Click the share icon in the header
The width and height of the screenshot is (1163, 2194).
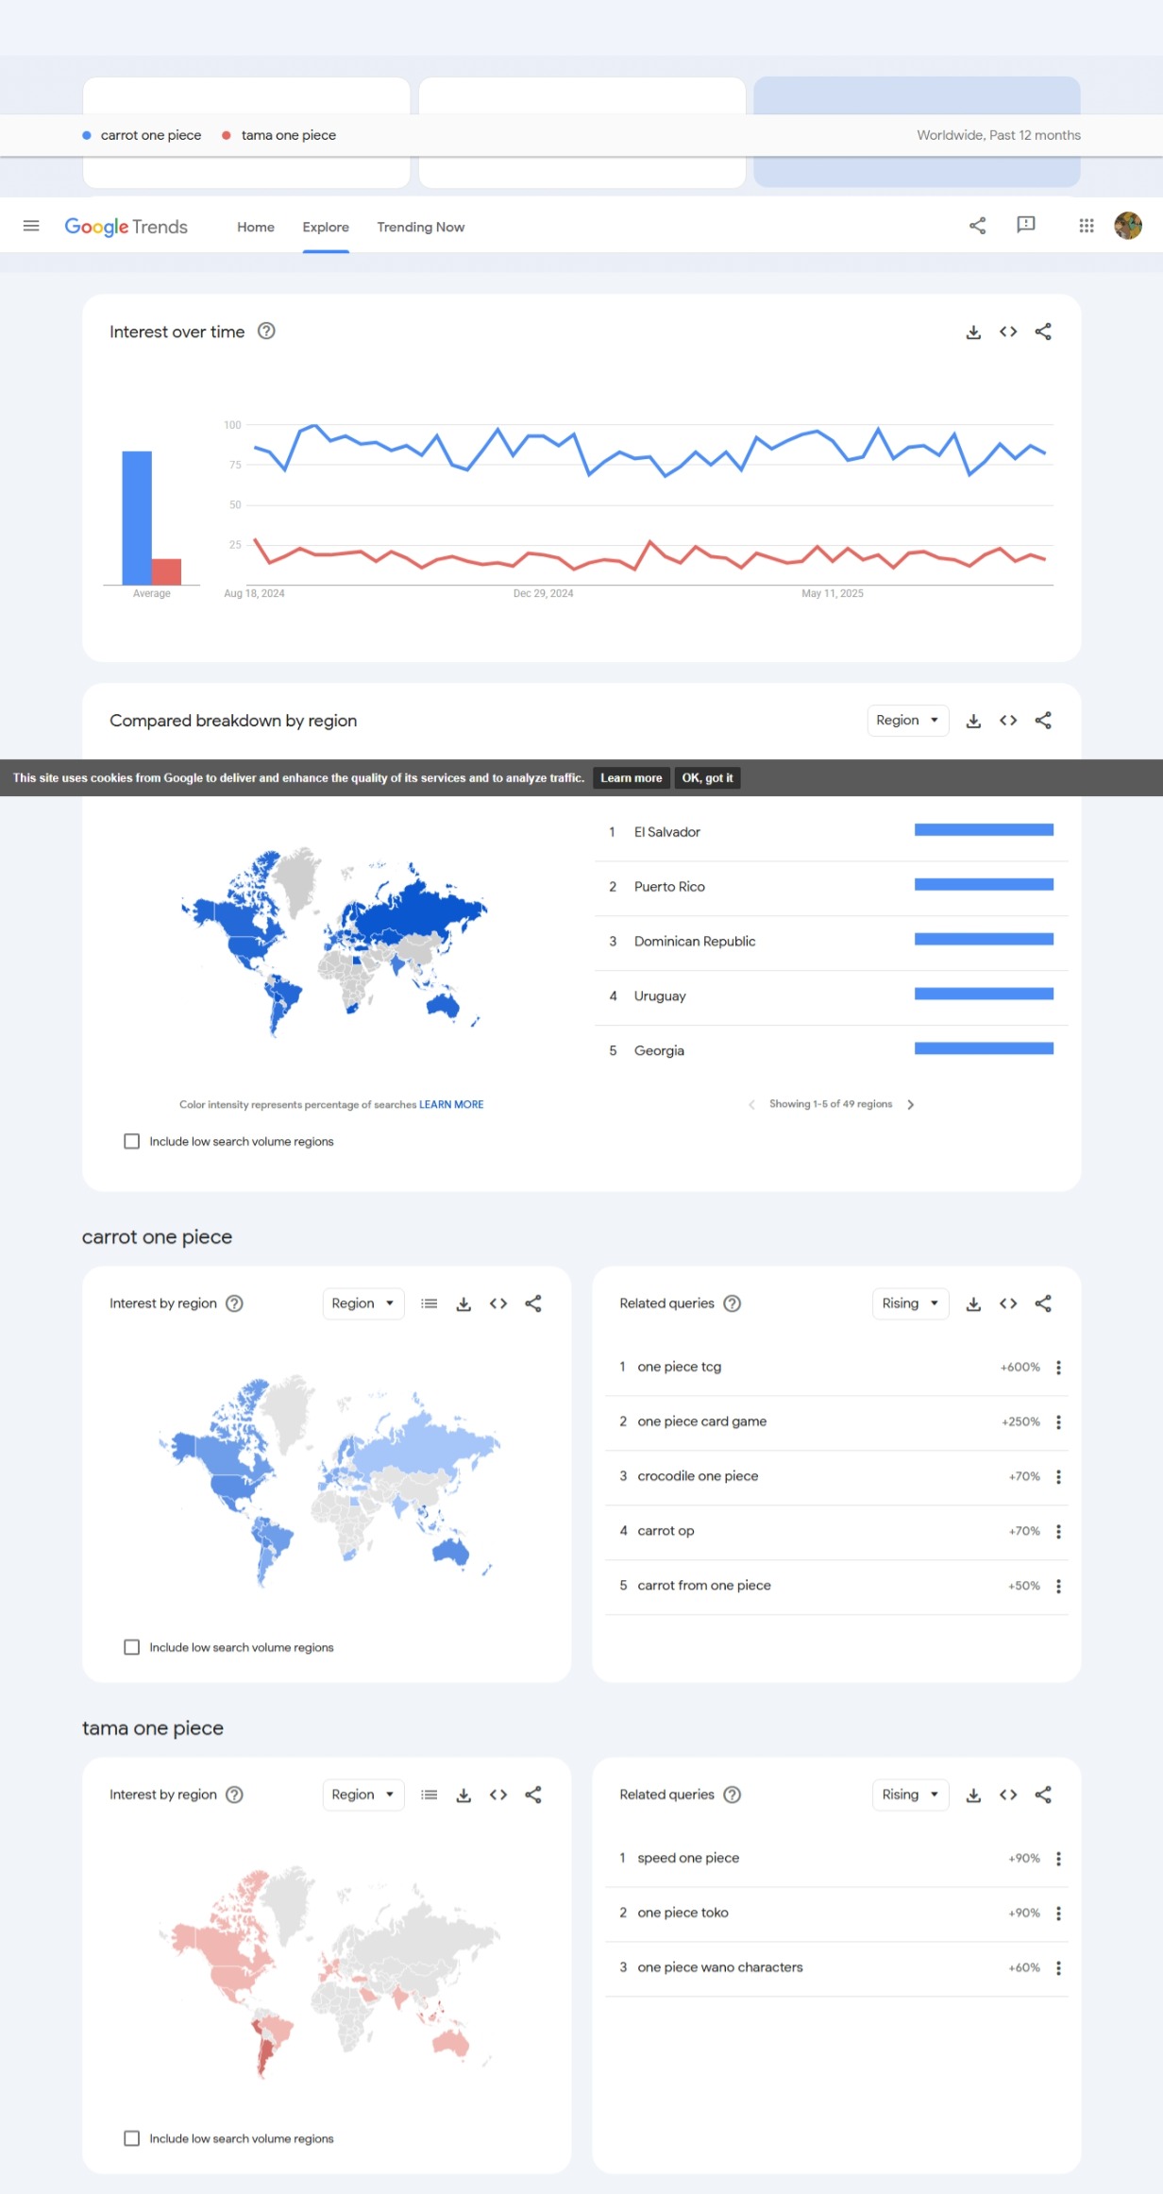977,226
